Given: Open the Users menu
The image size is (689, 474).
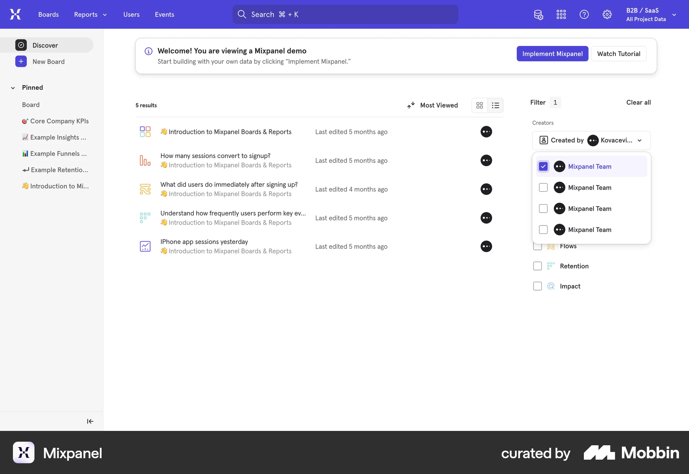Looking at the screenshot, I should [131, 14].
